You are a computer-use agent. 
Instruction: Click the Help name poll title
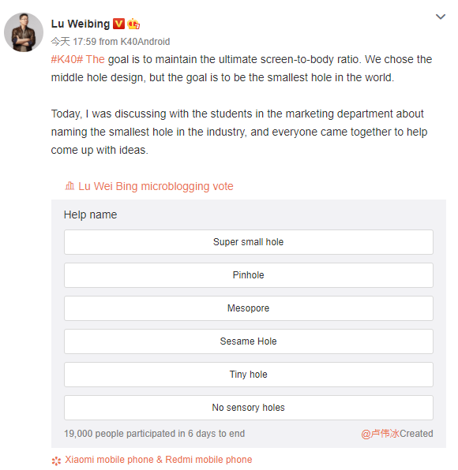(x=90, y=214)
